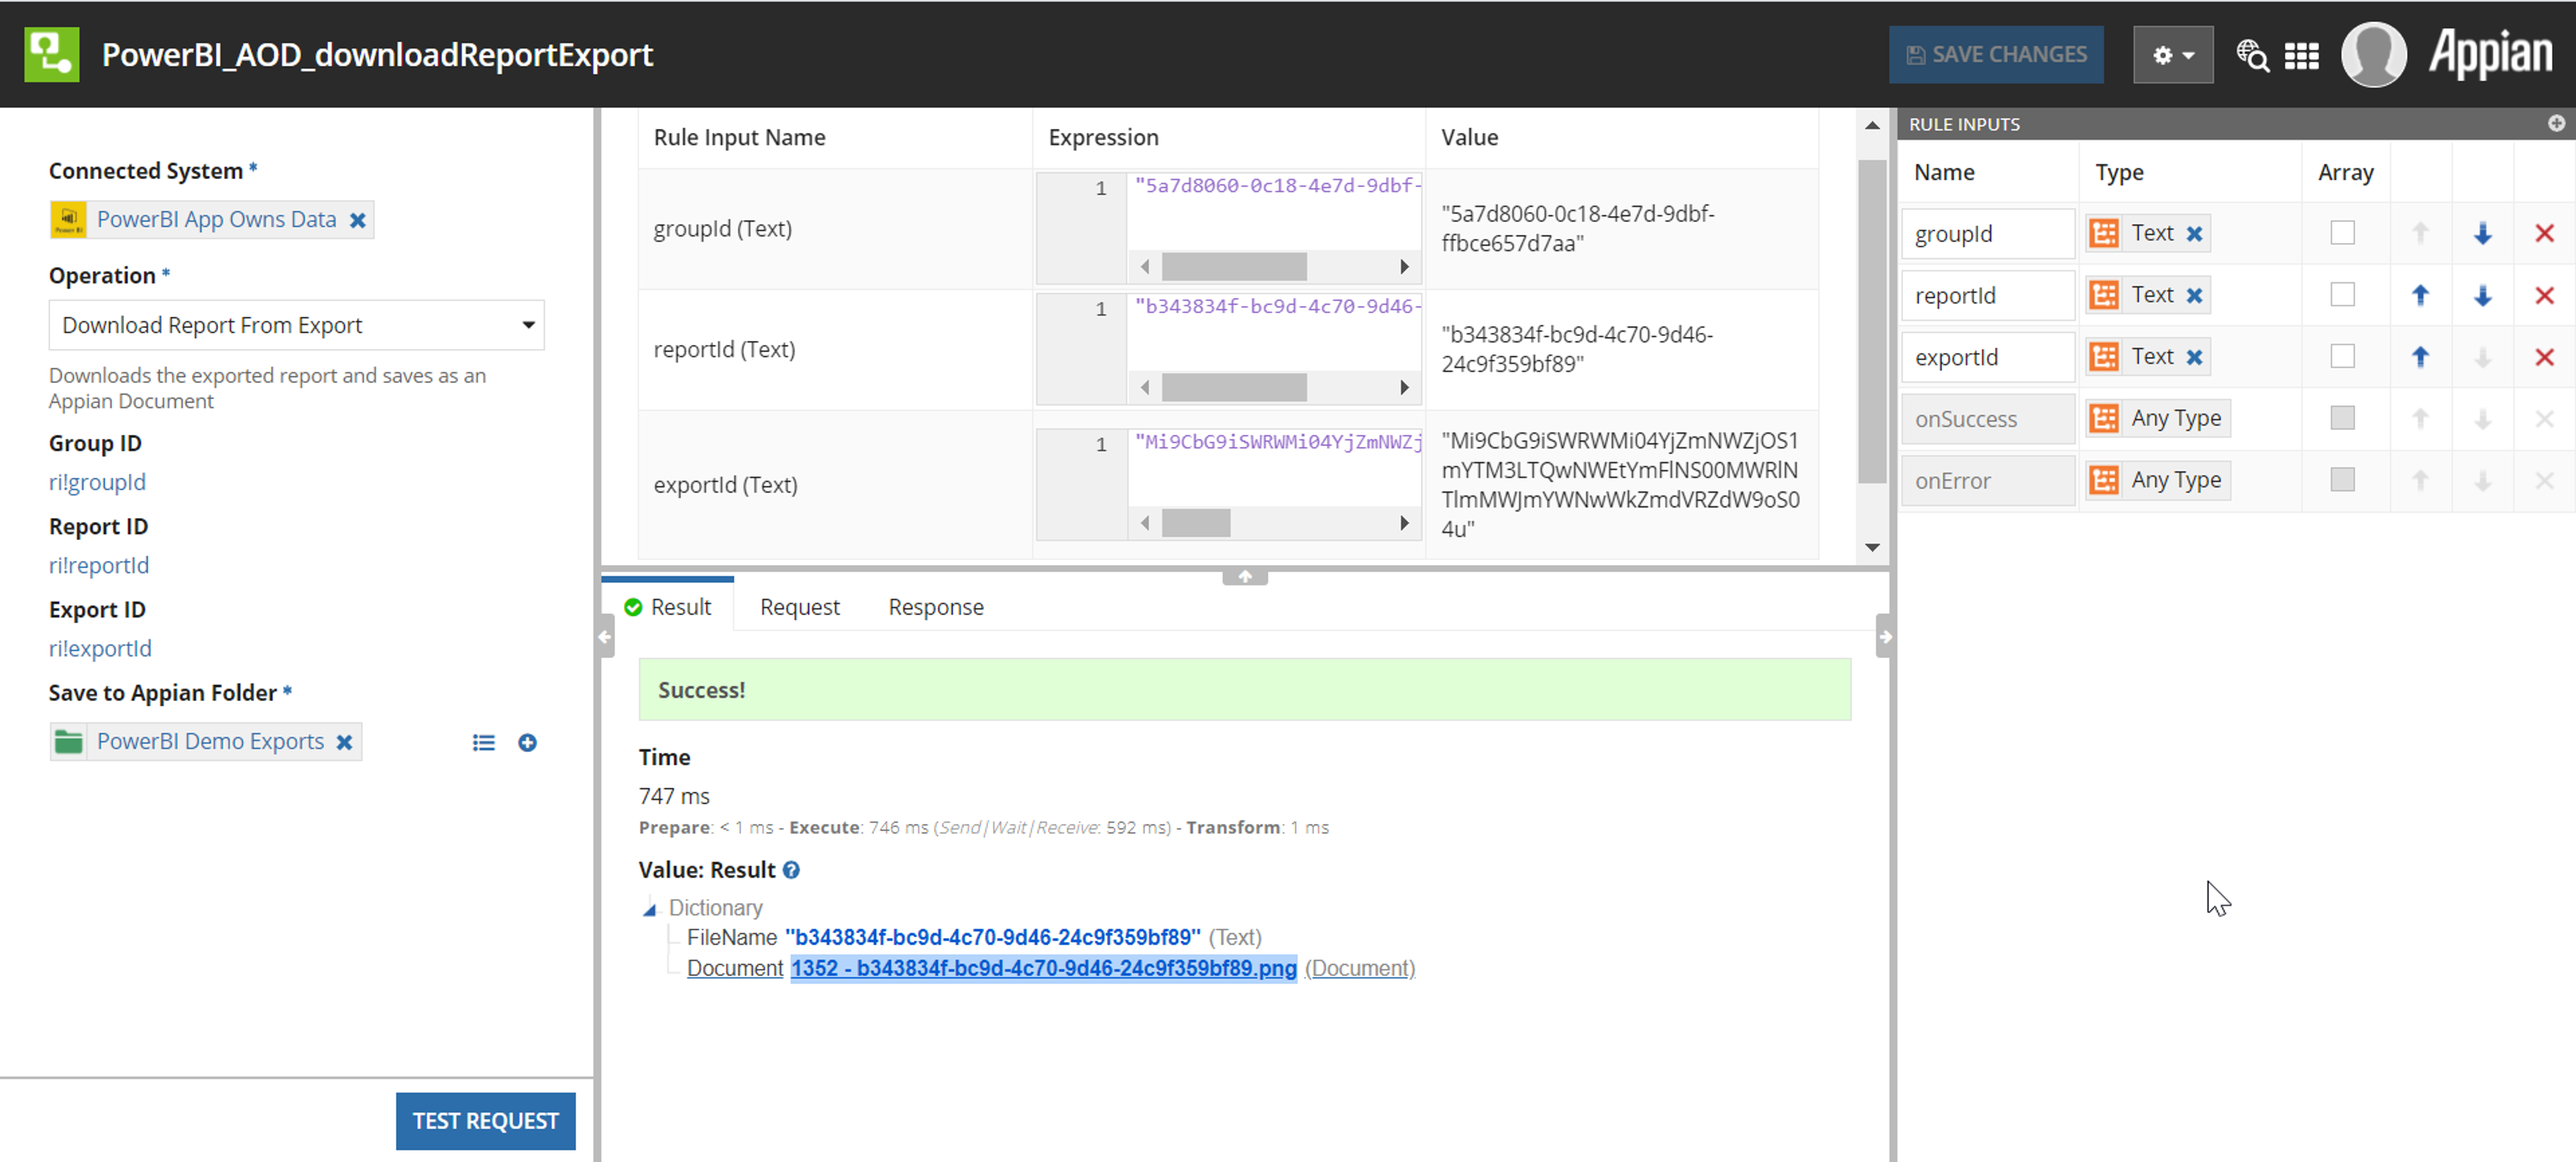Click the ri!groupId expression
The width and height of the screenshot is (2576, 1162).
point(97,482)
